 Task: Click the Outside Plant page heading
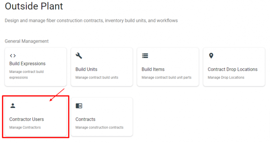(34, 6)
